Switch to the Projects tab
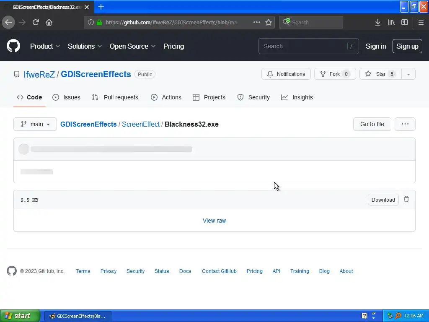The image size is (429, 322). (209, 97)
